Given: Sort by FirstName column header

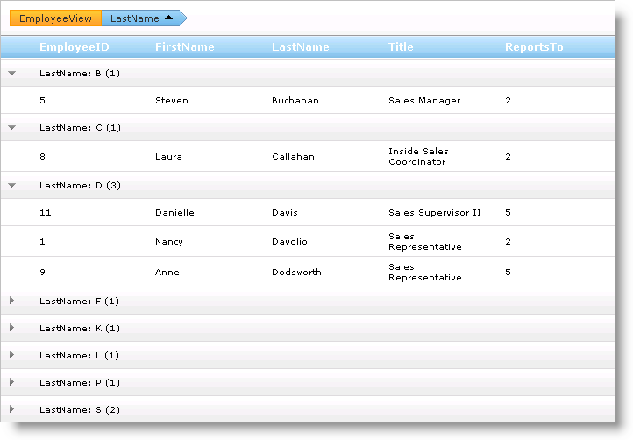Looking at the screenshot, I should pyautogui.click(x=184, y=47).
